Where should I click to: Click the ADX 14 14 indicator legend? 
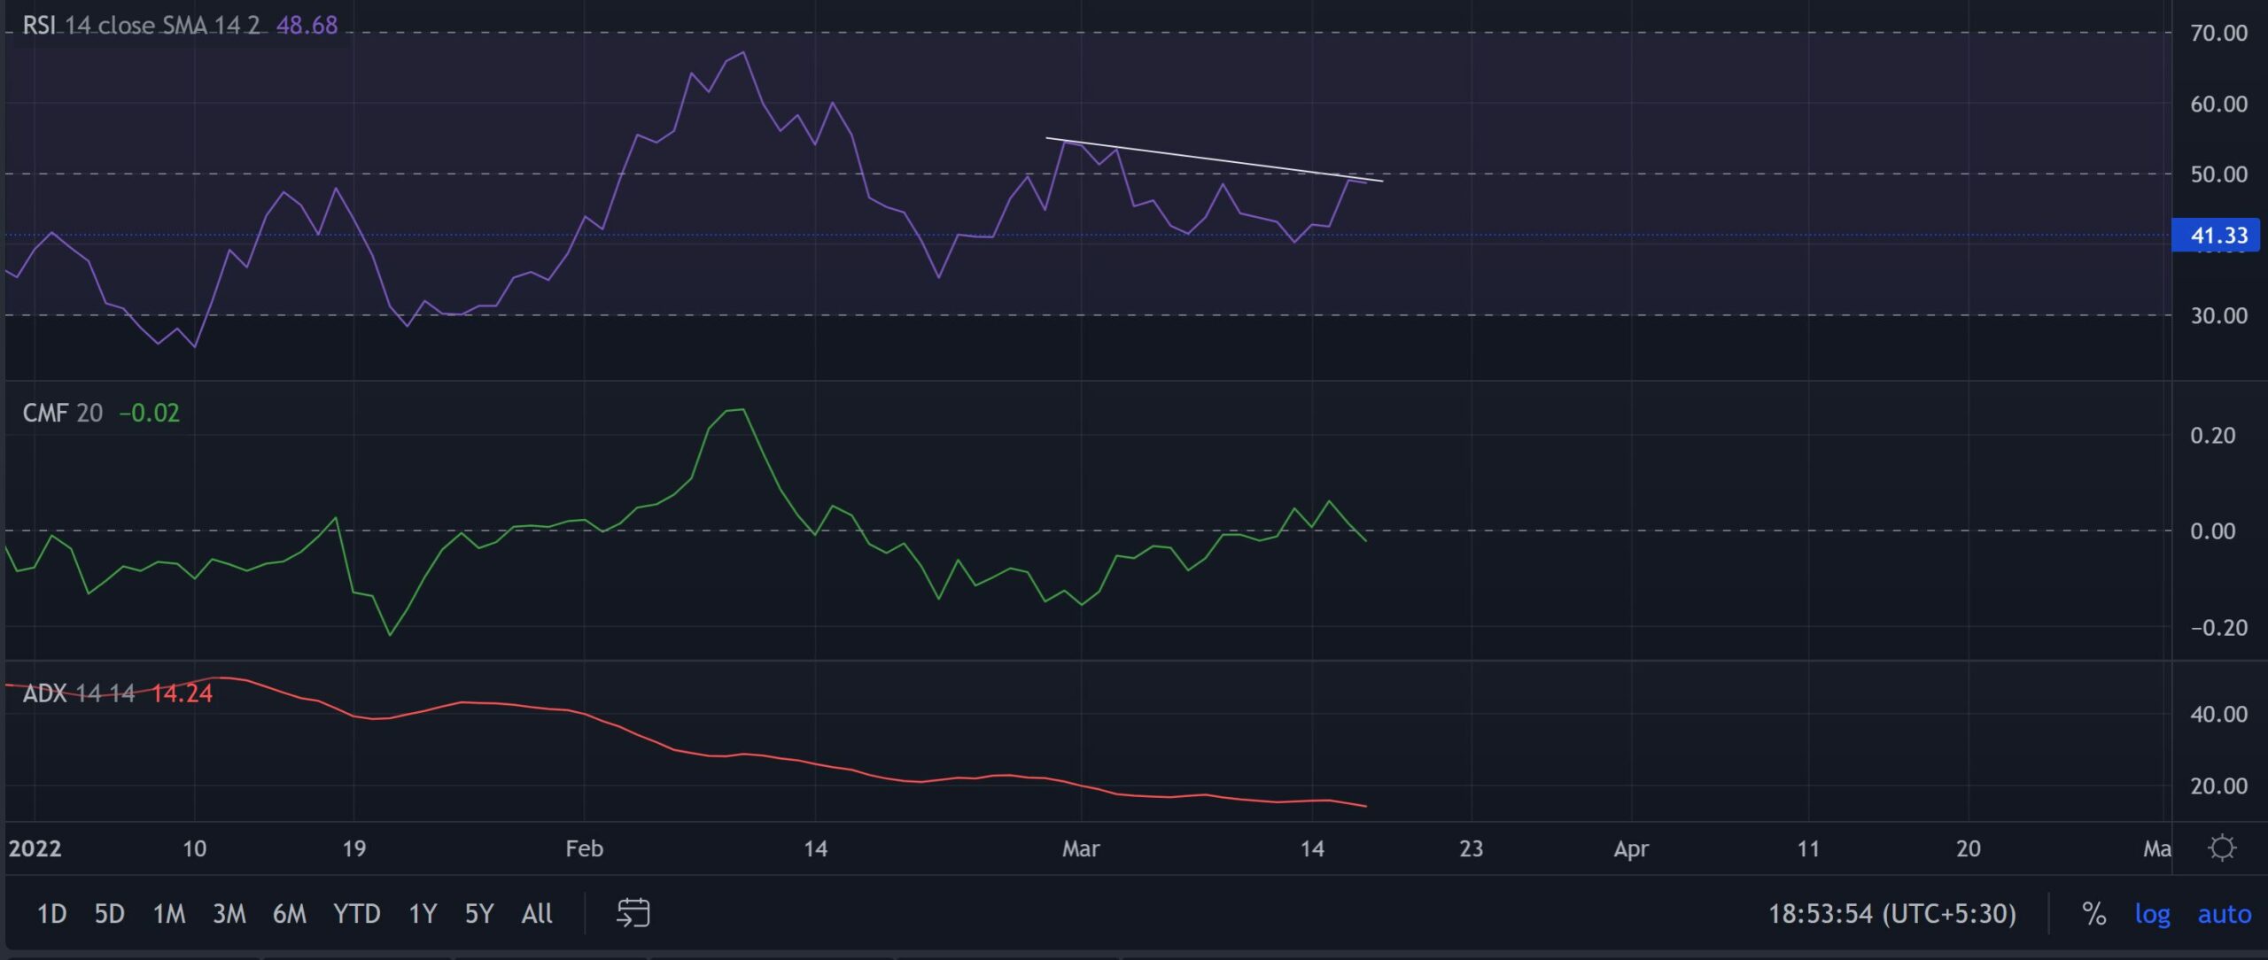pyautogui.click(x=78, y=693)
